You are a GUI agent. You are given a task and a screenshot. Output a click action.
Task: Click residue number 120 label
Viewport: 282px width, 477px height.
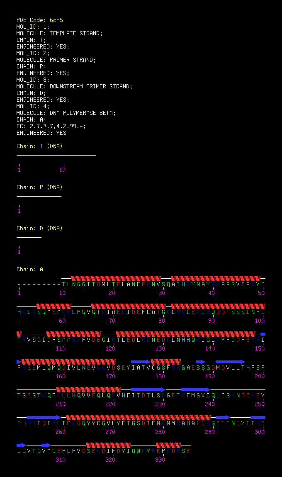[110, 348]
